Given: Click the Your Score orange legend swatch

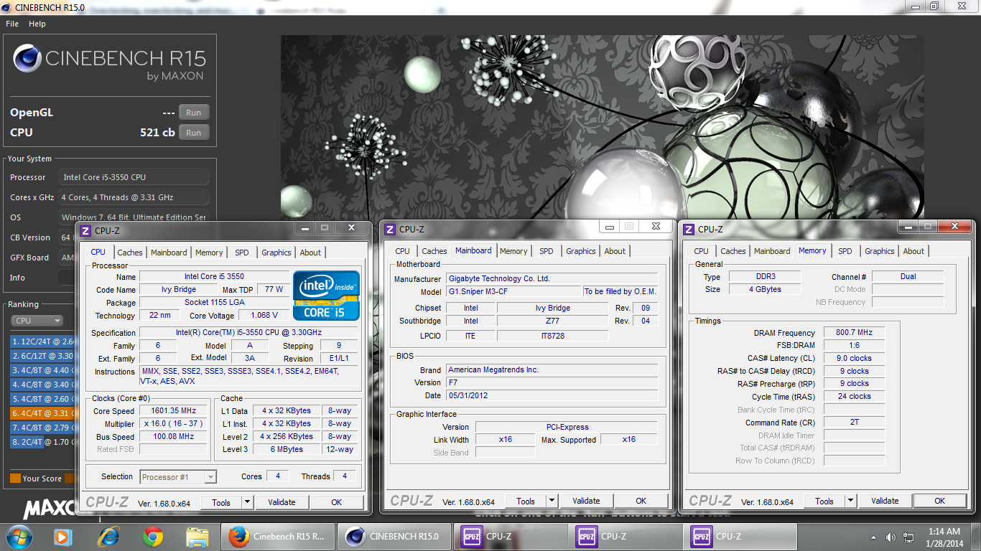Looking at the screenshot, I should pyautogui.click(x=15, y=479).
